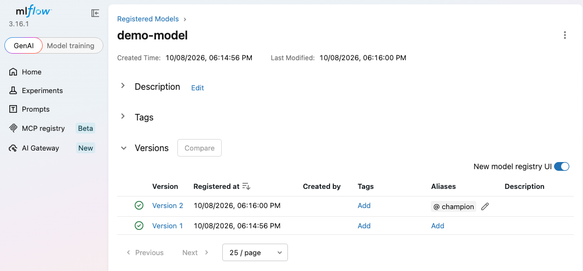Open the Version 1 link
Screen dimensions: 583x271
point(168,226)
